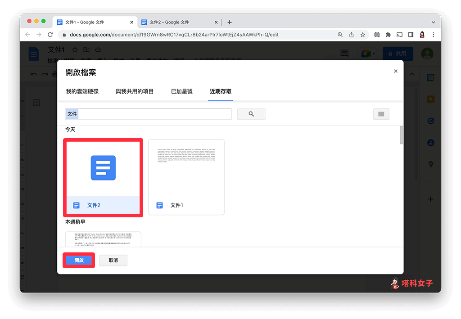Bookmark page with star icon in address bar
This screenshot has width=461, height=319.
[x=362, y=35]
